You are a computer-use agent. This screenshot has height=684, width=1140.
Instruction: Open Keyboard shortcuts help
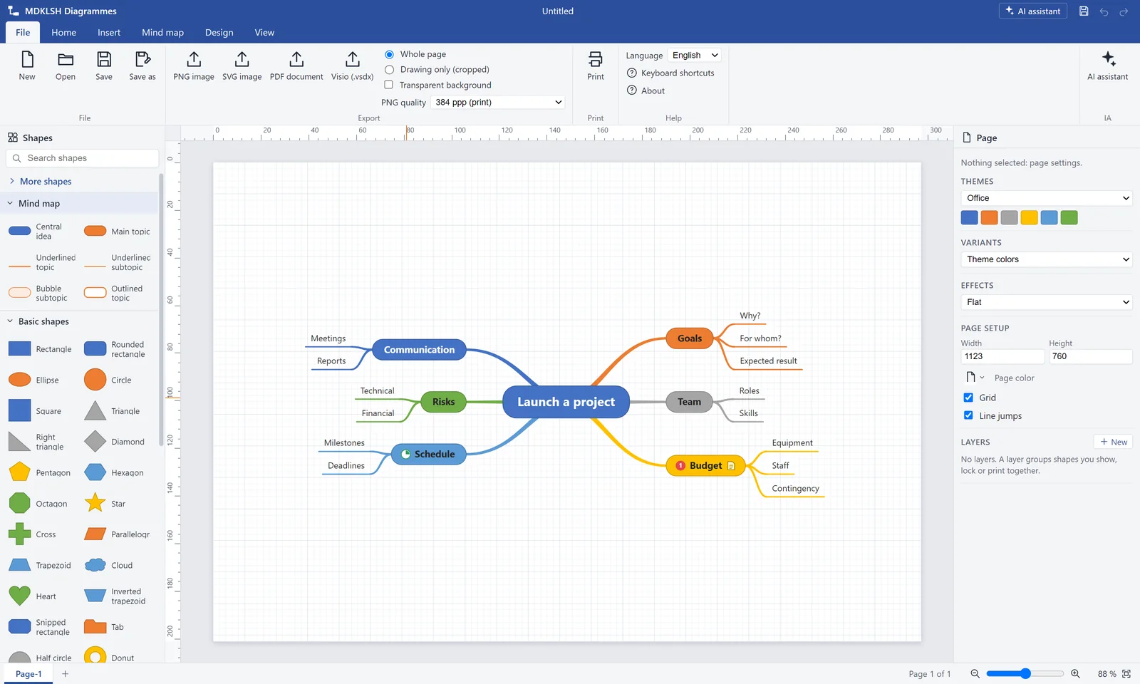[x=670, y=73]
